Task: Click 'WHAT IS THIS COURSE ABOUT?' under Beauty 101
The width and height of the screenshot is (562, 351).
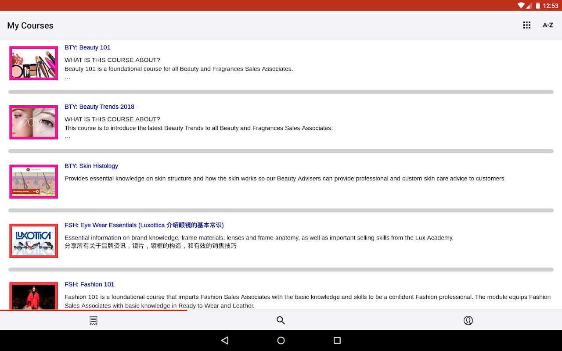Action: pos(112,60)
